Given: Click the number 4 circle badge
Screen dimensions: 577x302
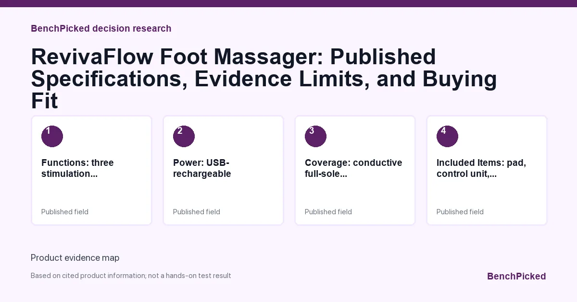Looking at the screenshot, I should [x=447, y=136].
